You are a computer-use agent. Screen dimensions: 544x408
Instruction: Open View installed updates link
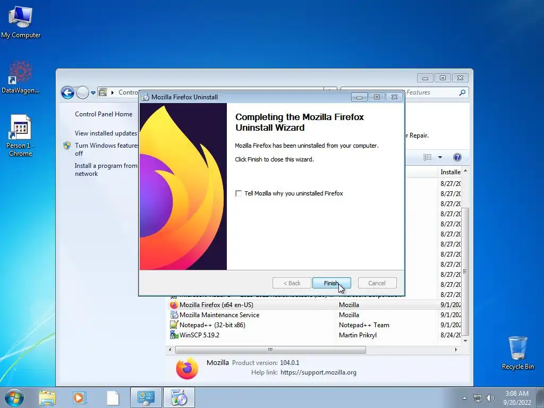click(x=106, y=133)
